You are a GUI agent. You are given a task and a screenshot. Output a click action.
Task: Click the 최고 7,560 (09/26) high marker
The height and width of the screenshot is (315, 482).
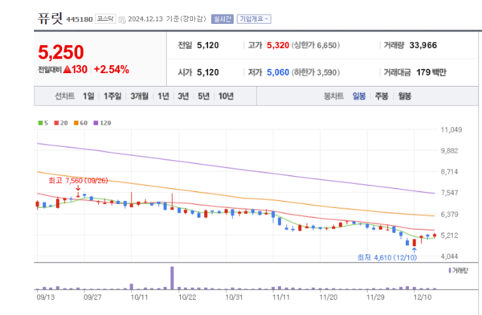point(78,181)
